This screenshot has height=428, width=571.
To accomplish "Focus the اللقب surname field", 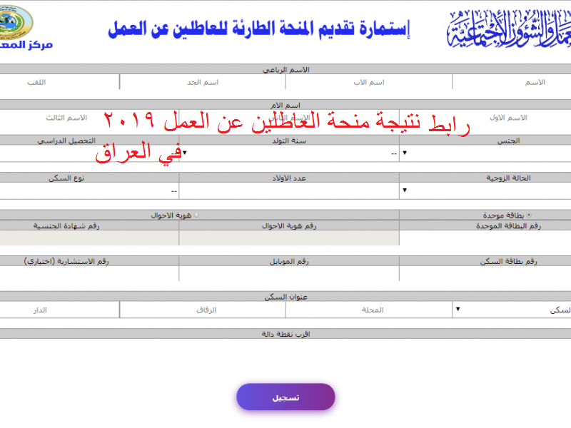I will point(59,82).
